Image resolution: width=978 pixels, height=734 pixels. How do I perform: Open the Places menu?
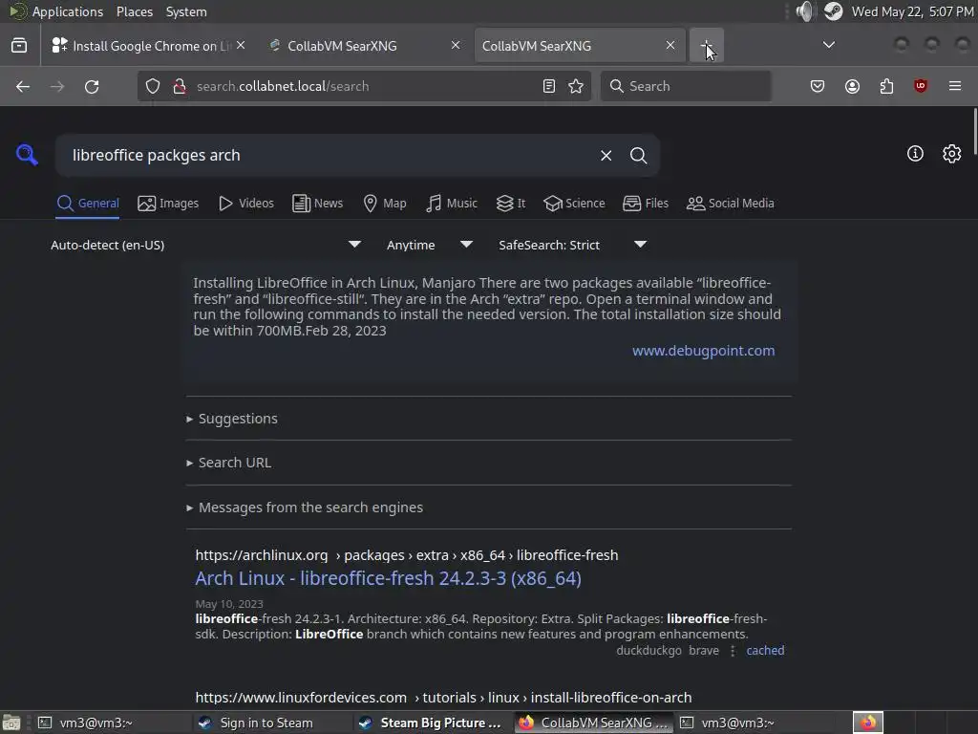click(x=134, y=11)
